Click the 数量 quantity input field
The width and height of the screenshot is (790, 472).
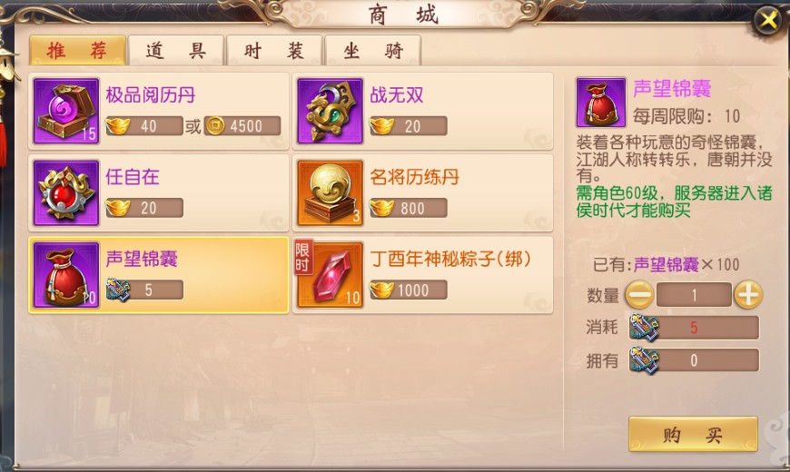pos(694,295)
